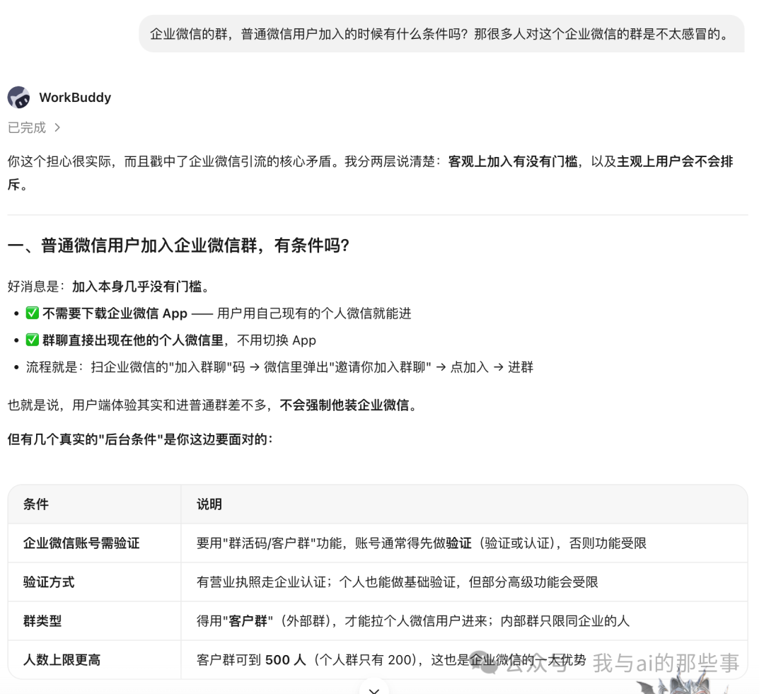Click the green check next to 不需要下载企业微信 App

click(x=32, y=313)
